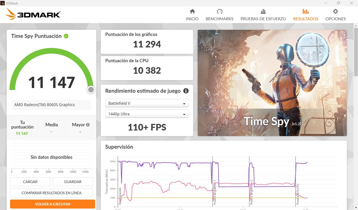This screenshot has height=210, width=358.
Task: Go to the BENCHMARKS menu item
Action: tap(219, 18)
